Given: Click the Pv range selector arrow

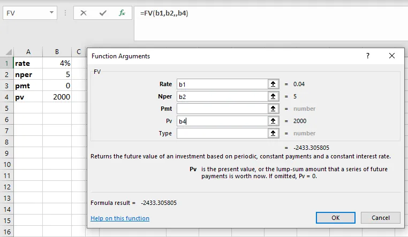Looking at the screenshot, I should coord(273,121).
